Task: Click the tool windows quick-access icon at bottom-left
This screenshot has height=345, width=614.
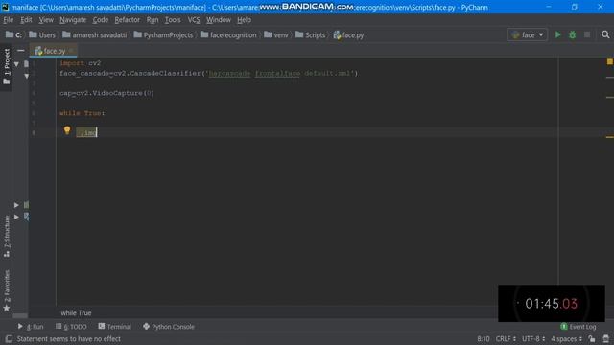Action: tap(9, 339)
